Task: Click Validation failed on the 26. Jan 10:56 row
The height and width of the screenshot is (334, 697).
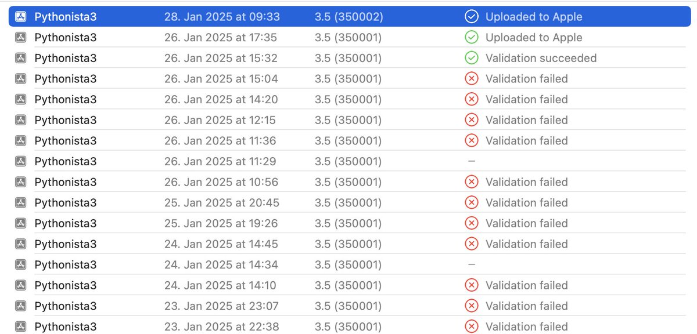Action: pyautogui.click(x=527, y=182)
